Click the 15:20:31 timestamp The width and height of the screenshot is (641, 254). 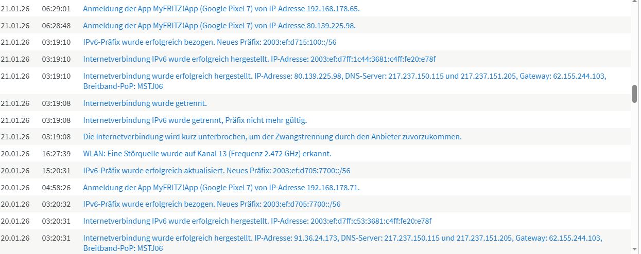click(x=56, y=171)
